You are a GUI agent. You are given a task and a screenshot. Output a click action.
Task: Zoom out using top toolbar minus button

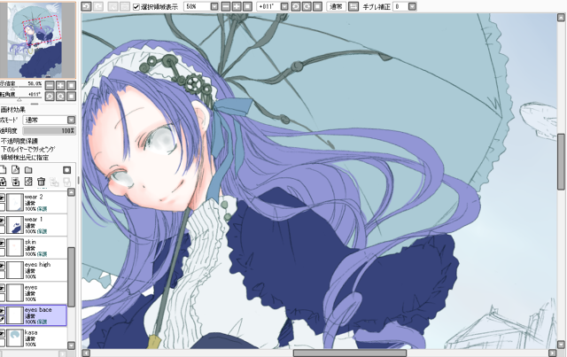point(226,6)
